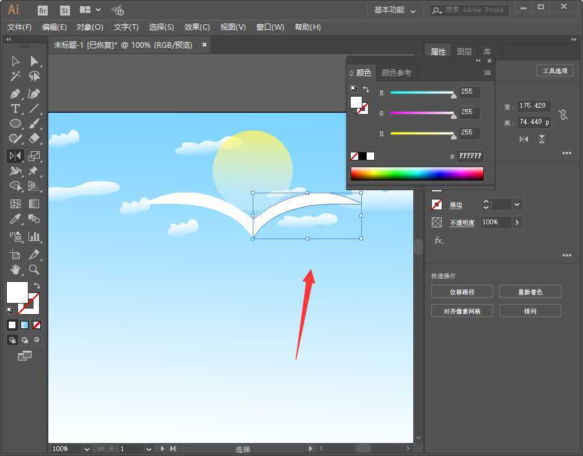The height and width of the screenshot is (456, 583).
Task: Select the Selection tool in the toolbar
Action: click(15, 61)
